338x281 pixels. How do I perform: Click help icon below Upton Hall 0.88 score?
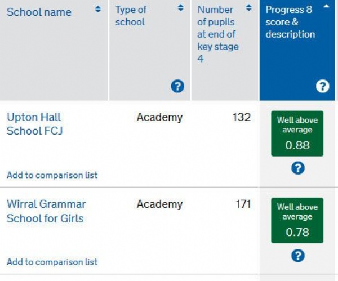coord(298,168)
